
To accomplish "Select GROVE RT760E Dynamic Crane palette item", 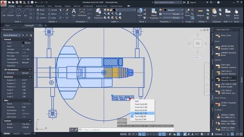I will click(226, 48).
